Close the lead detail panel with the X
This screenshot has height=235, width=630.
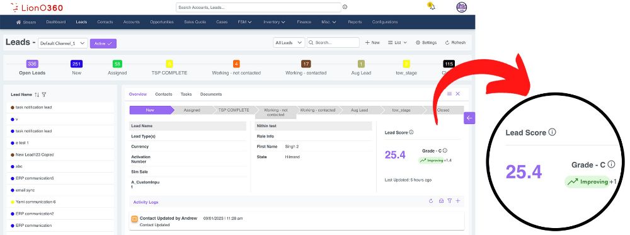tap(457, 94)
